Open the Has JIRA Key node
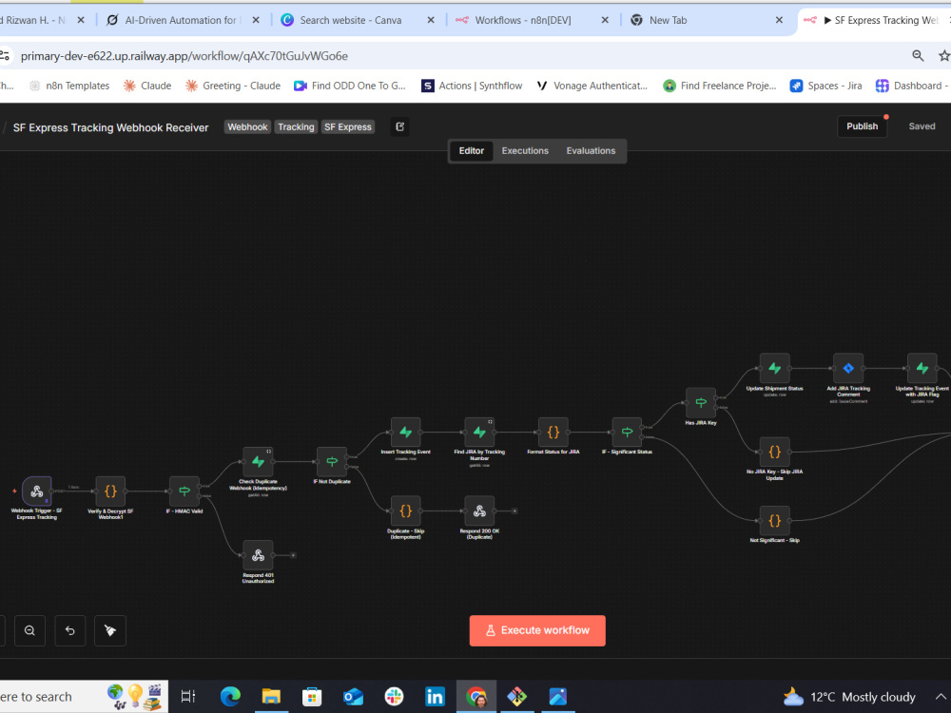The height and width of the screenshot is (713, 951). [x=701, y=402]
